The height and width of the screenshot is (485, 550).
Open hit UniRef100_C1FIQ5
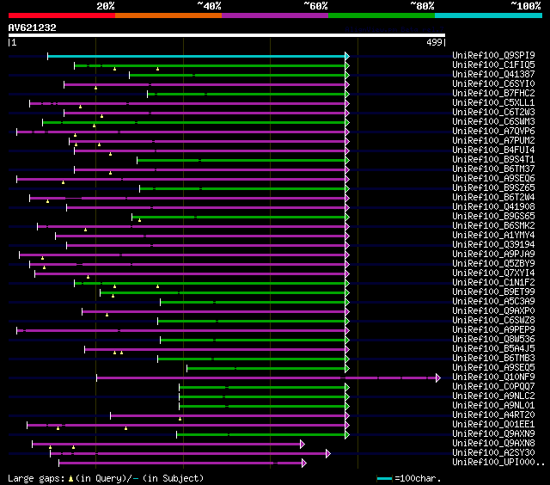tap(493, 64)
